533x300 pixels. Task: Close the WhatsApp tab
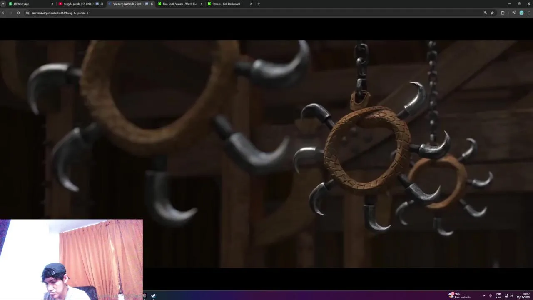click(x=52, y=4)
